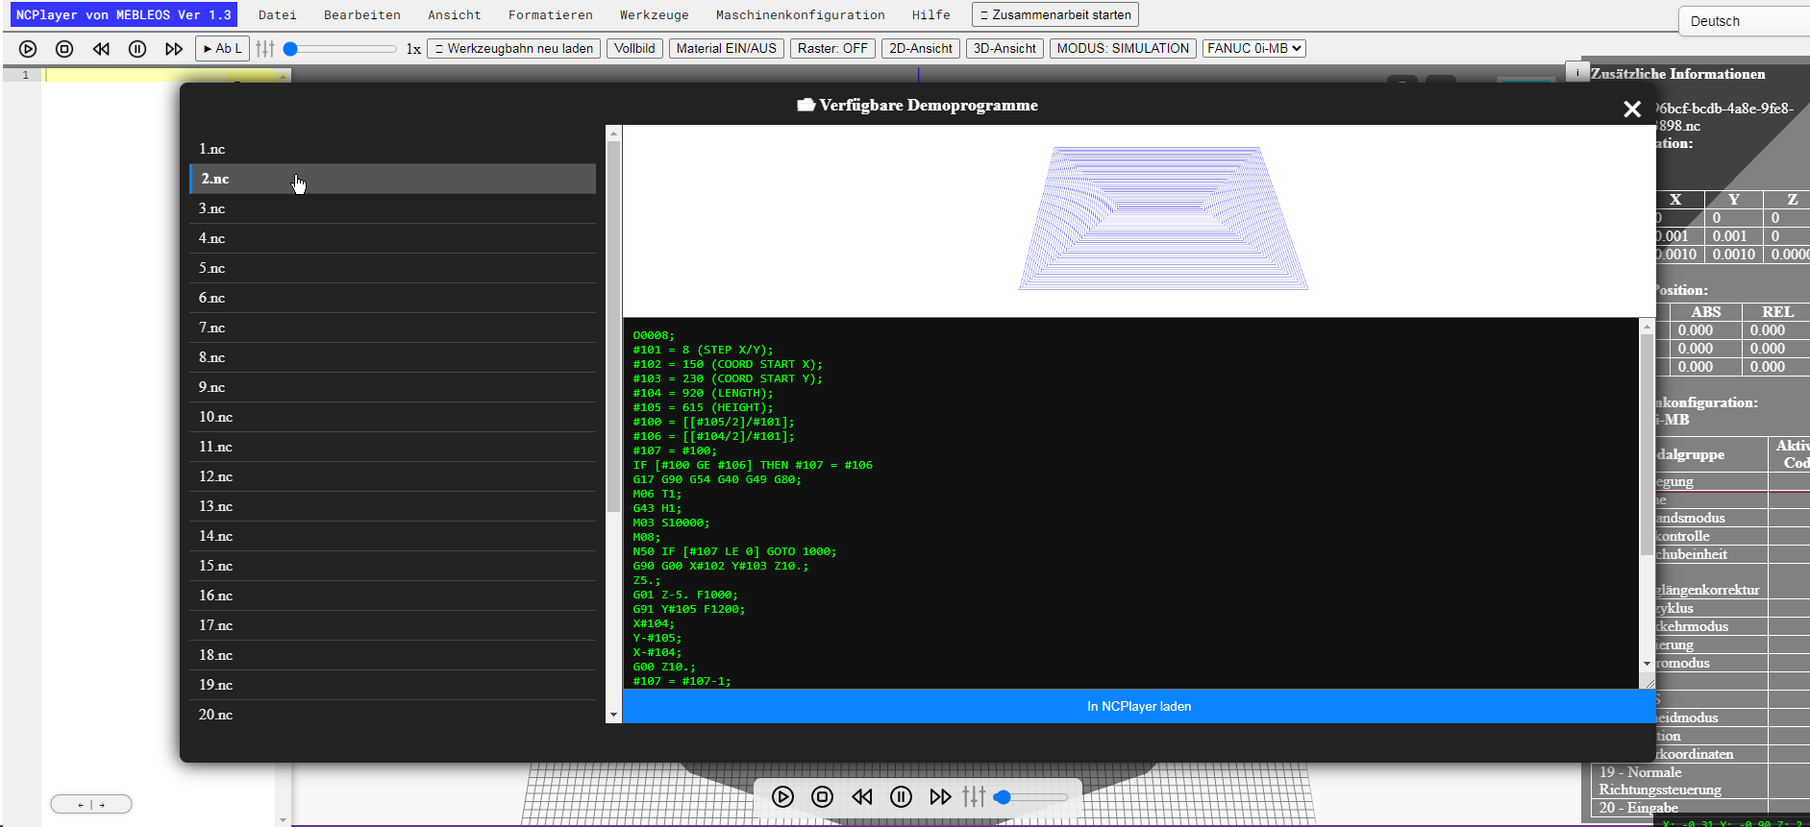Click the program list scrollbar down arrow

pos(613,715)
